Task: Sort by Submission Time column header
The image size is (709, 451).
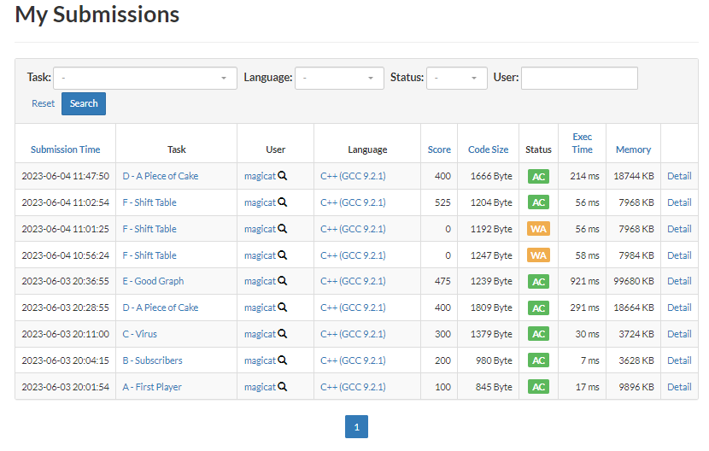Action: (x=66, y=149)
